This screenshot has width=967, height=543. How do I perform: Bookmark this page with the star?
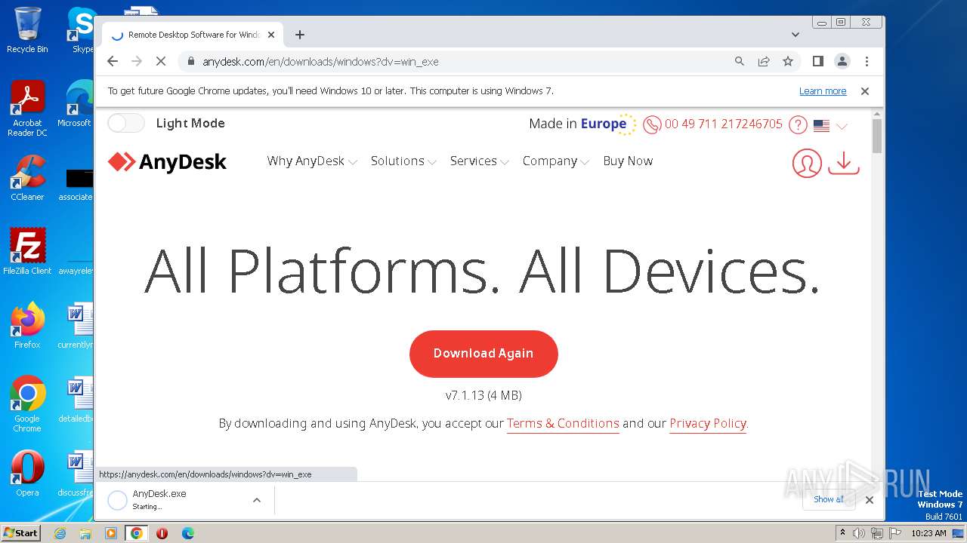pos(788,61)
